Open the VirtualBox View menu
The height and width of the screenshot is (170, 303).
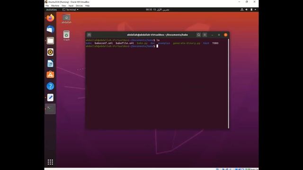[63, 6]
